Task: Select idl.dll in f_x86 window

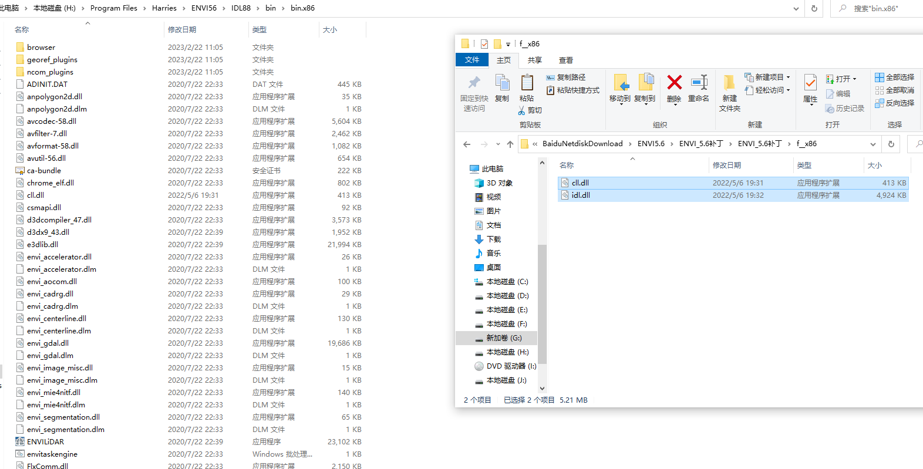Action: 733,195
